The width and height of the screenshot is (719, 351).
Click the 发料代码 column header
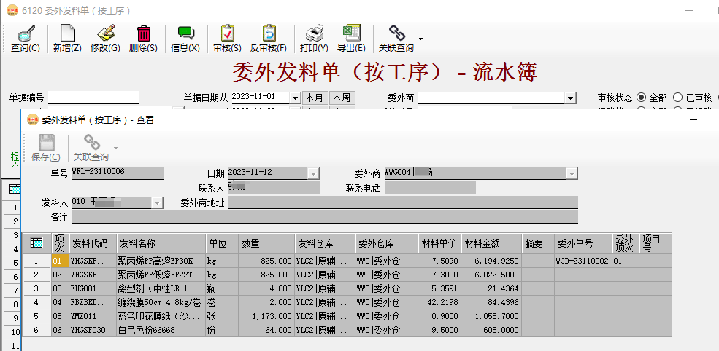coord(93,243)
